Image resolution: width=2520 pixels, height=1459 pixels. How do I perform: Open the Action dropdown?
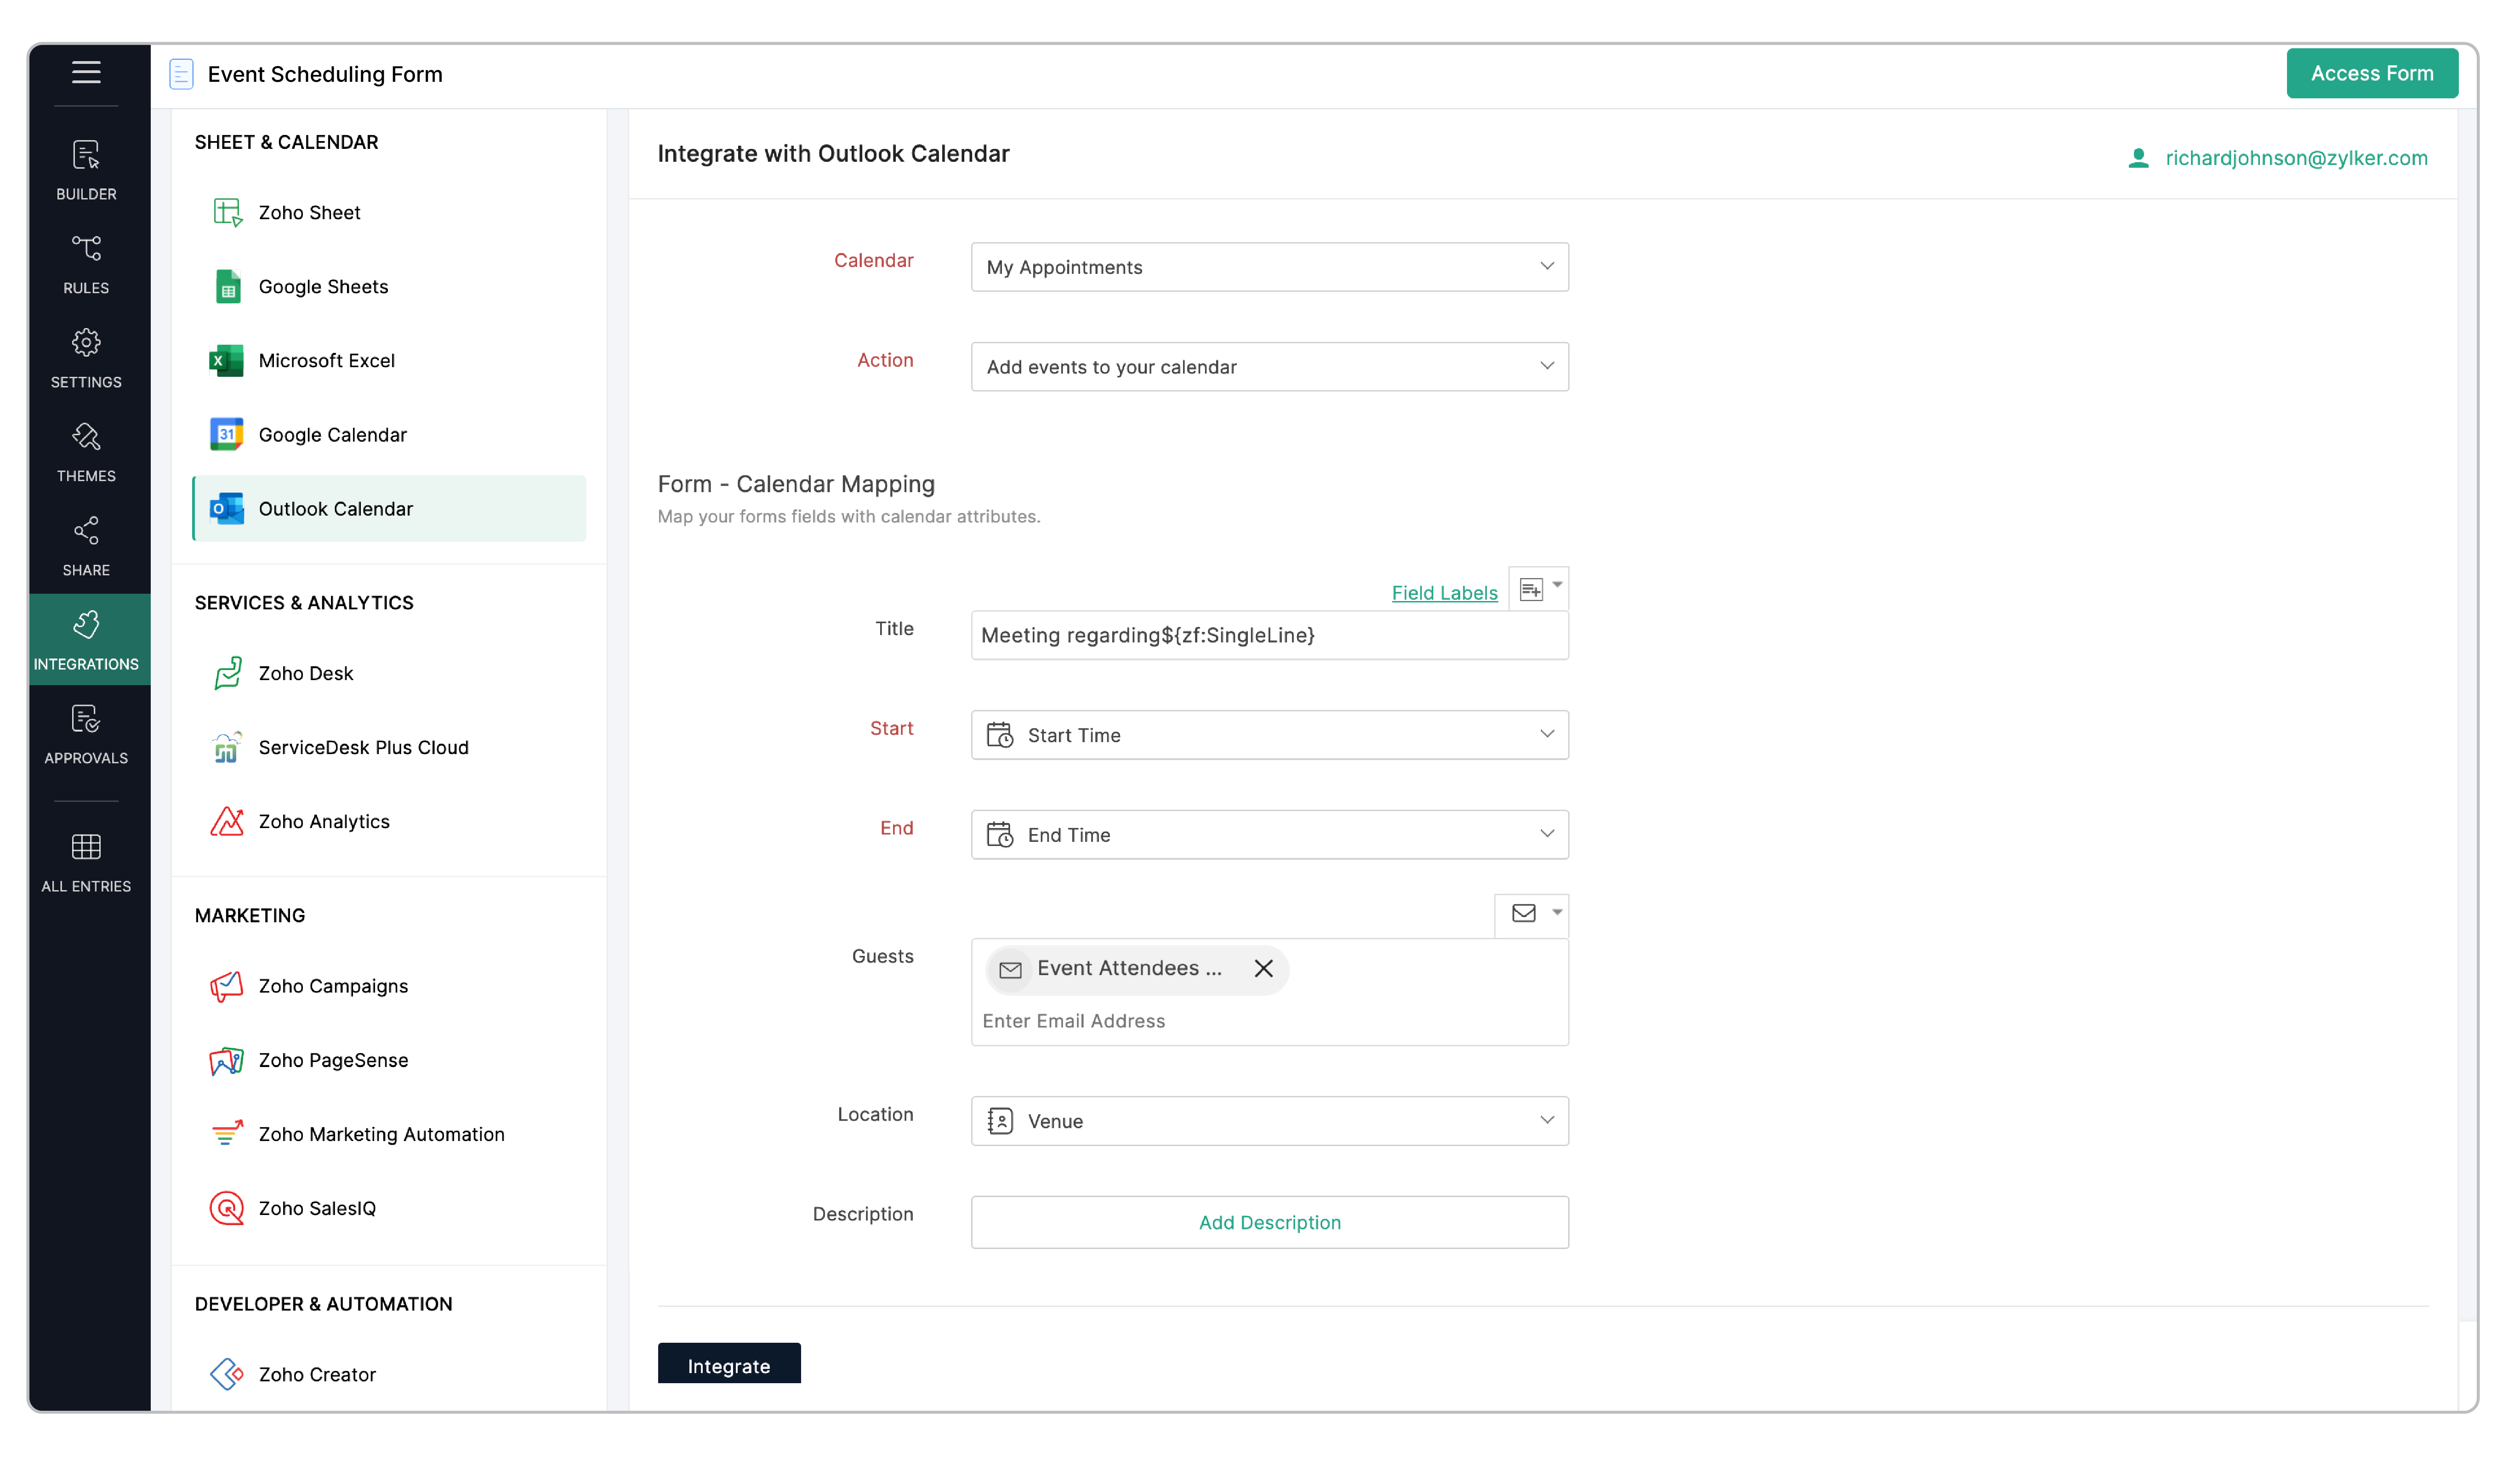[x=1269, y=367]
